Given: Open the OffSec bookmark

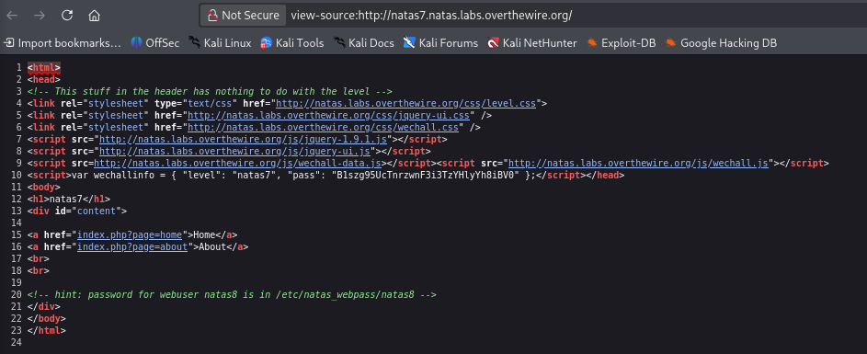Looking at the screenshot, I should click(155, 42).
